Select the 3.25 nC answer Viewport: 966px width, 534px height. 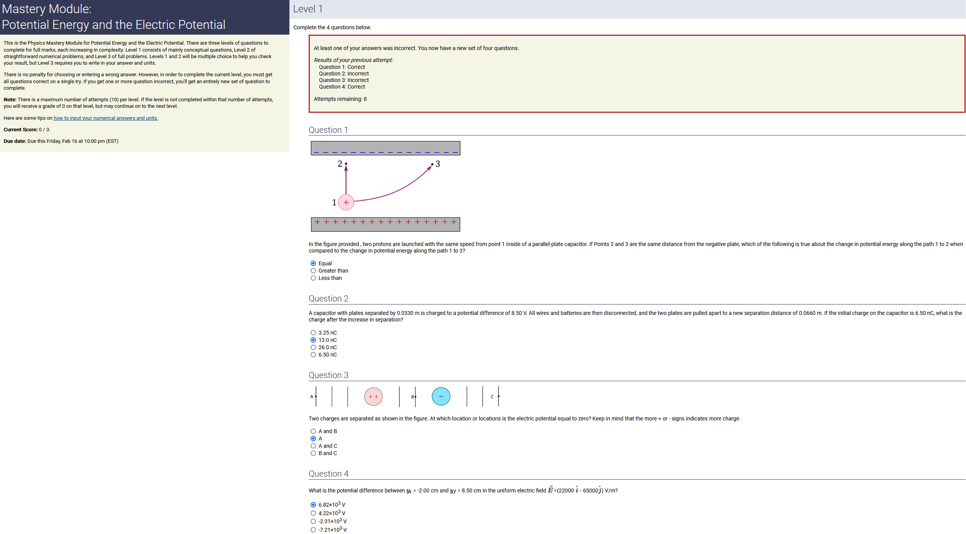[x=313, y=333]
